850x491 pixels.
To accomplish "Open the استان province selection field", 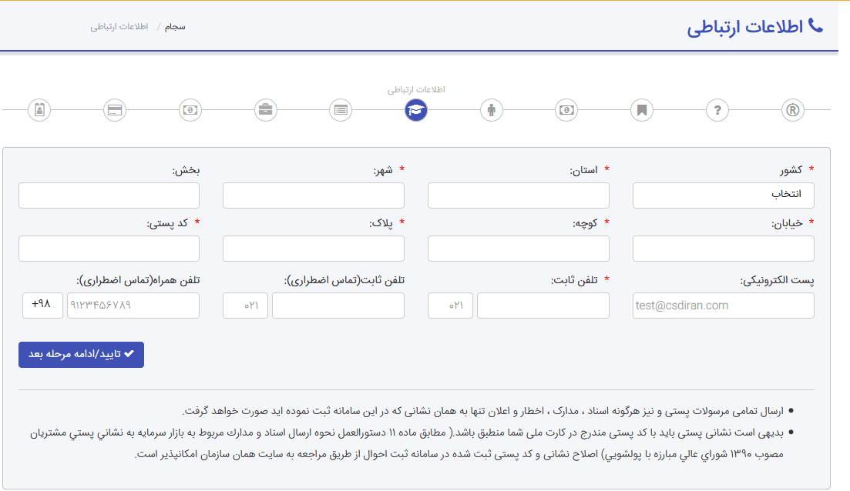I will tap(518, 195).
